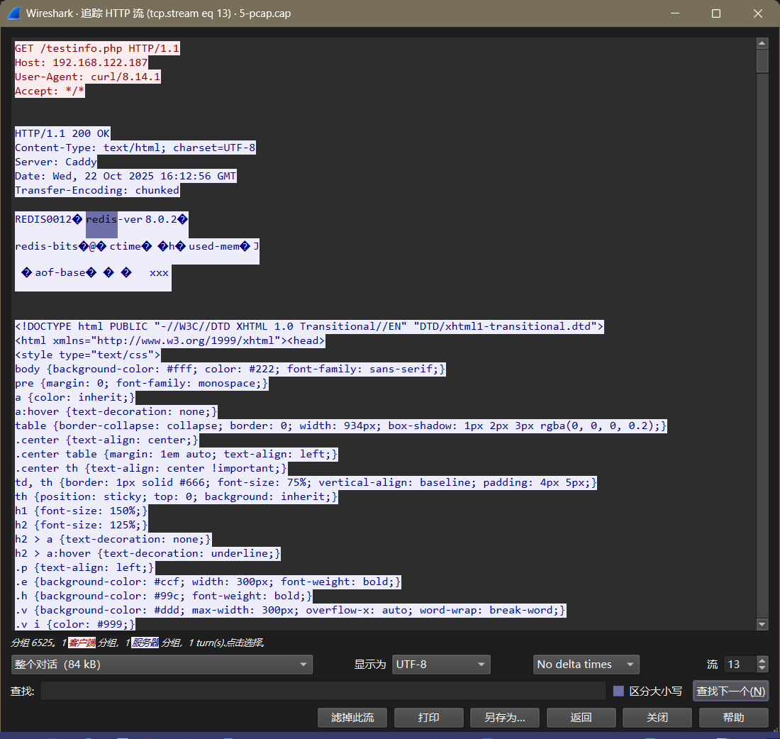
Task: Click the h1 {font-size: 150%;} line
Action: tap(81, 511)
